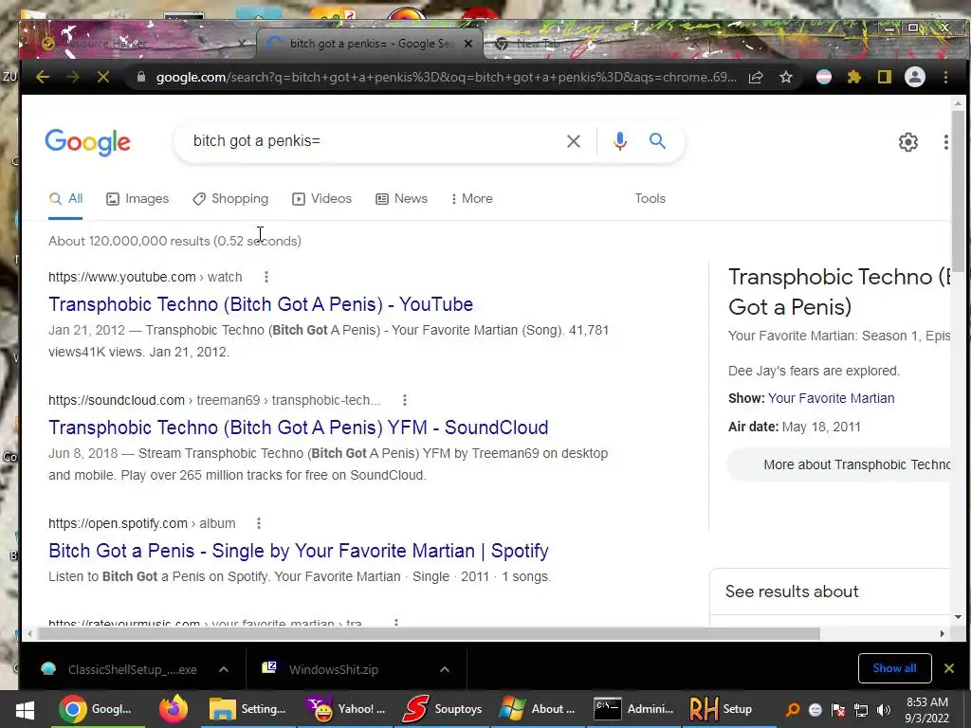Open Chrome side panel icon

pos(885,78)
